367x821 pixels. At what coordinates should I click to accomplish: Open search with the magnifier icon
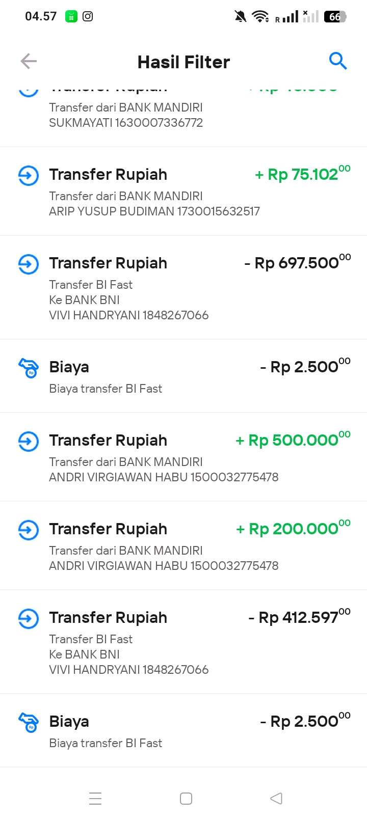tap(337, 61)
